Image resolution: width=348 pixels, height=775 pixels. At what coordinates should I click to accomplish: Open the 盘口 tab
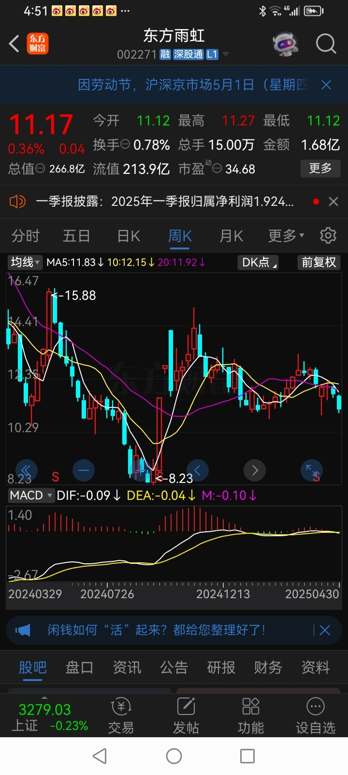[79, 667]
